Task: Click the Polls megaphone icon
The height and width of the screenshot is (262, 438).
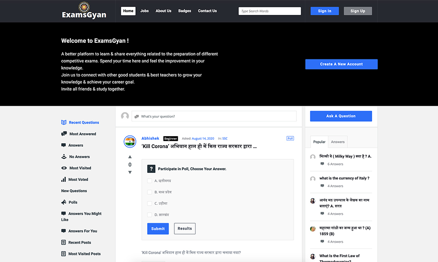Action: (64, 202)
